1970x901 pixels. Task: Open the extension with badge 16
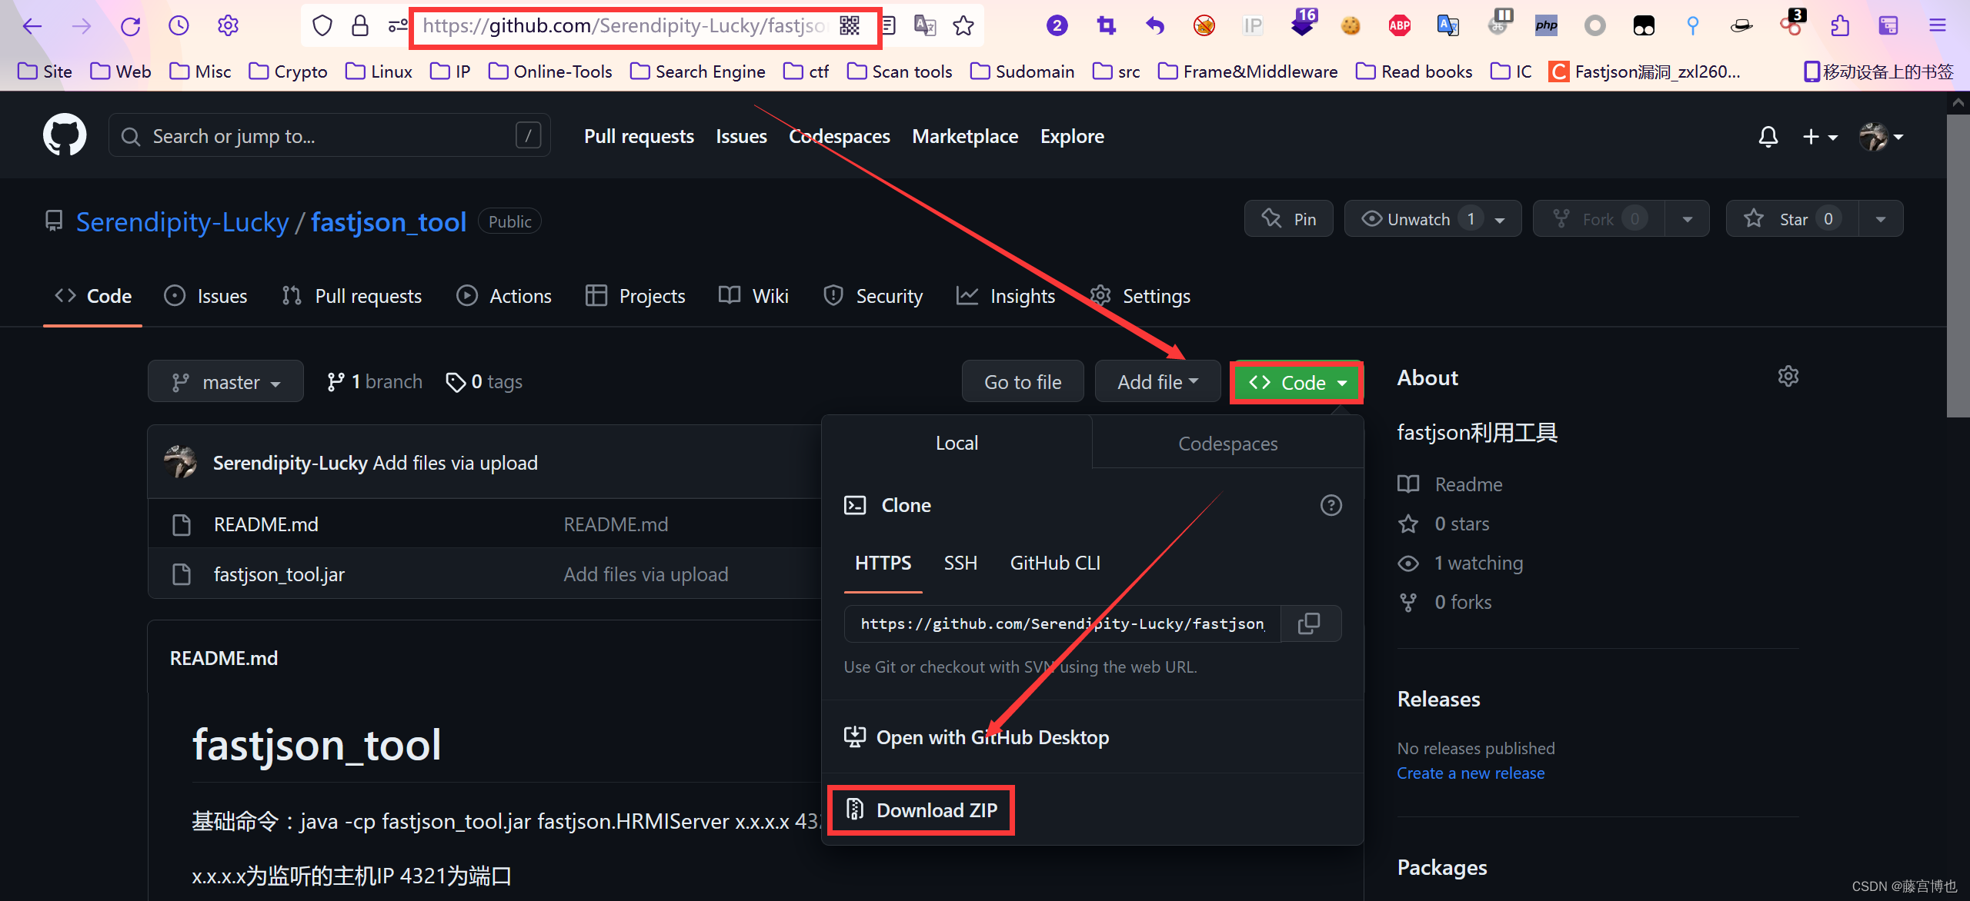(x=1302, y=23)
